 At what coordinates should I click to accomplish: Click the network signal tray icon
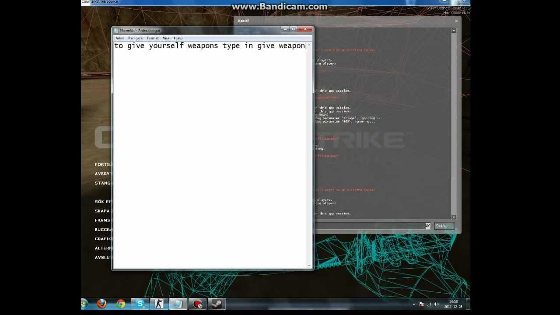429,304
